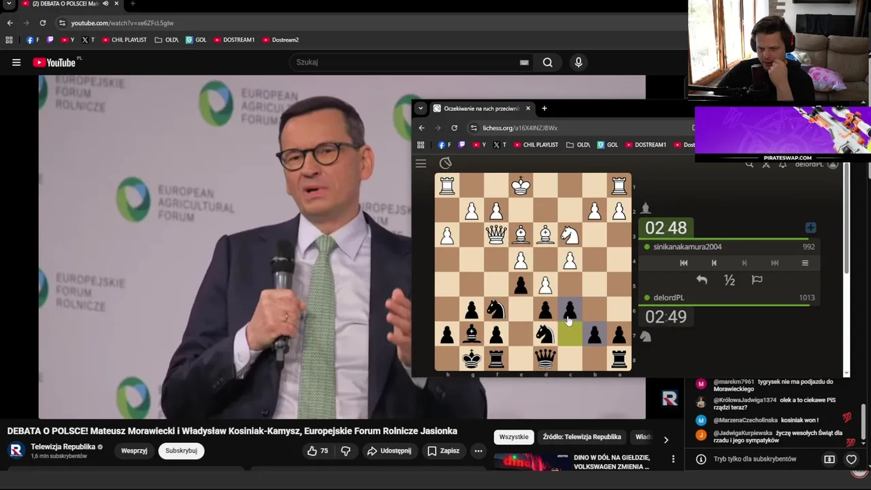This screenshot has height=490, width=871.
Task: Open the YouTube guide hamburger menu
Action: click(x=16, y=63)
